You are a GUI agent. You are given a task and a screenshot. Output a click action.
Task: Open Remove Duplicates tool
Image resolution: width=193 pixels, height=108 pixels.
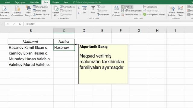pos(131,11)
